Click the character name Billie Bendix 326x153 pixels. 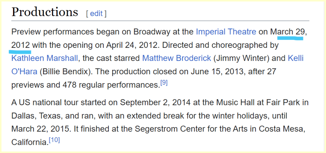[x=65, y=72]
